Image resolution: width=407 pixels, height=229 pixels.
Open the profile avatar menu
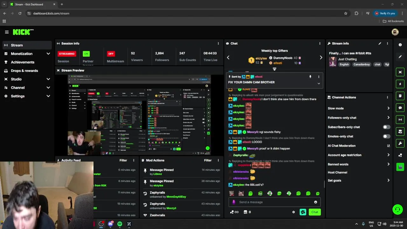(395, 32)
